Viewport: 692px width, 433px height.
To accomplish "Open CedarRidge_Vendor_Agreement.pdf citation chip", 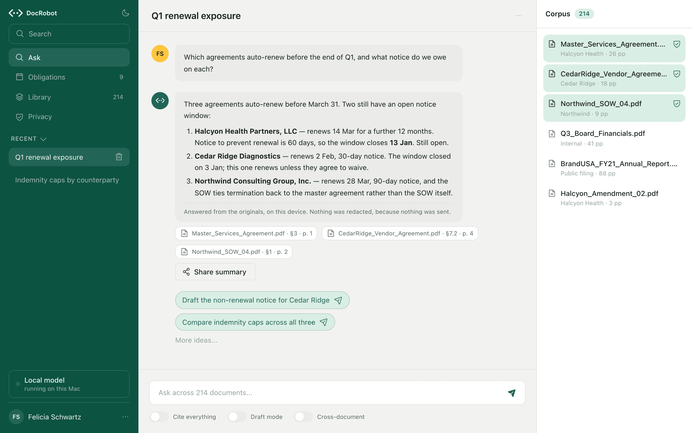I will click(400, 233).
